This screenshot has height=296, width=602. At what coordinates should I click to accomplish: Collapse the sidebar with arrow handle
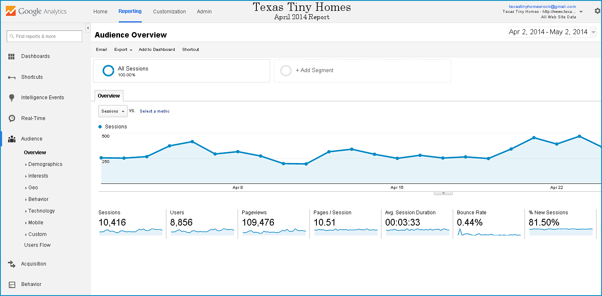88,28
